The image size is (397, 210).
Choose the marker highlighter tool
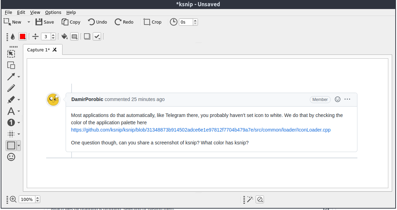[11, 100]
